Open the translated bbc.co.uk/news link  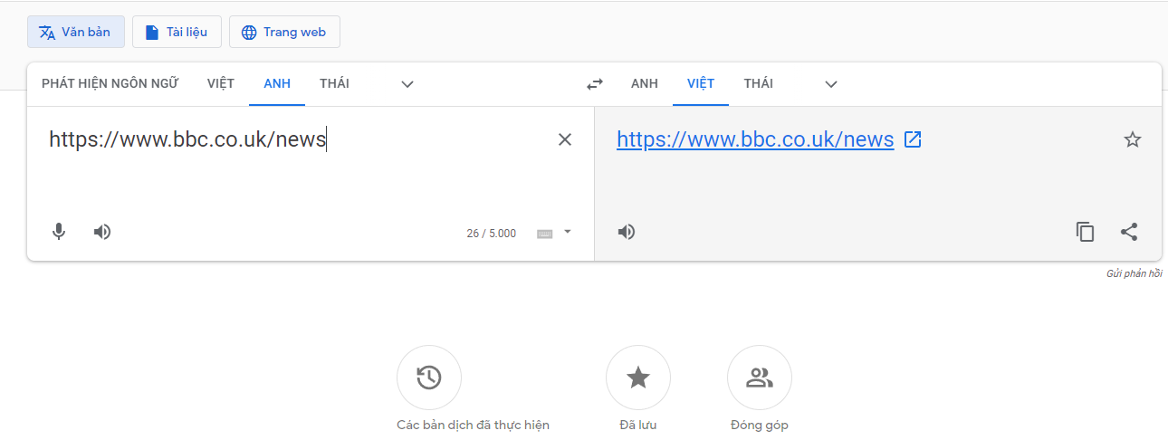click(755, 139)
